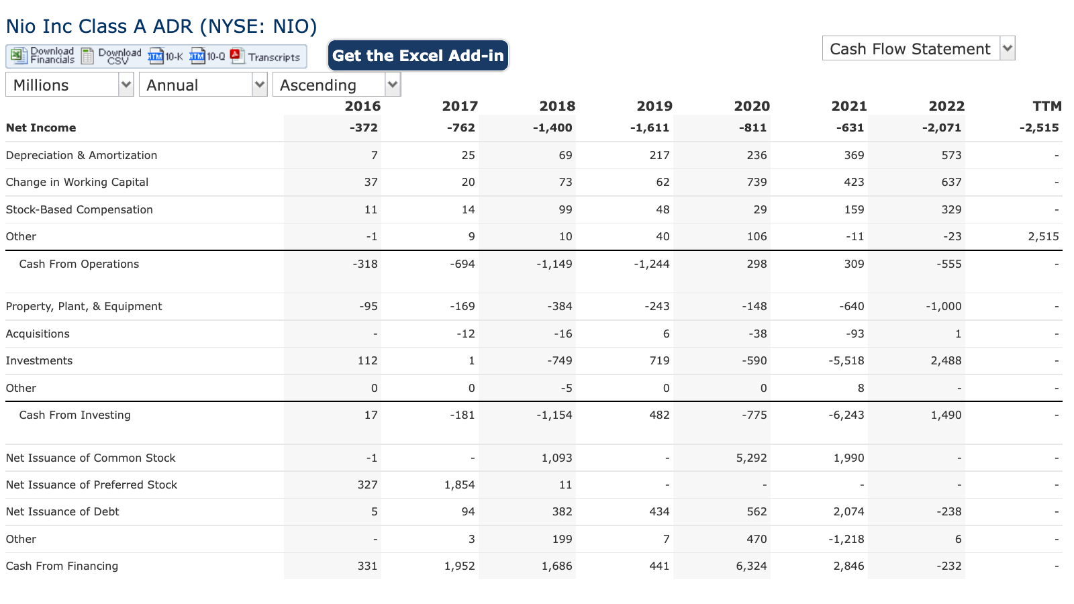The width and height of the screenshot is (1074, 604).
Task: Click the 2019 column header
Action: tap(654, 106)
